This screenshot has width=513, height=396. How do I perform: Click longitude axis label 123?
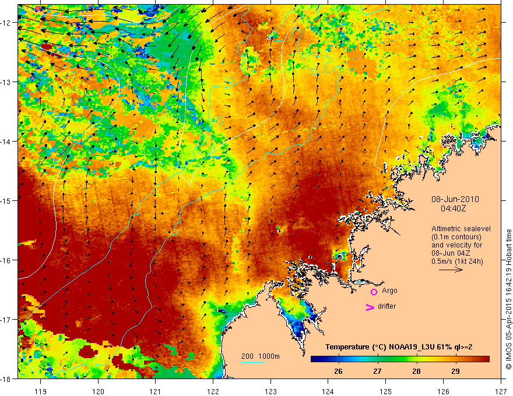(x=270, y=391)
